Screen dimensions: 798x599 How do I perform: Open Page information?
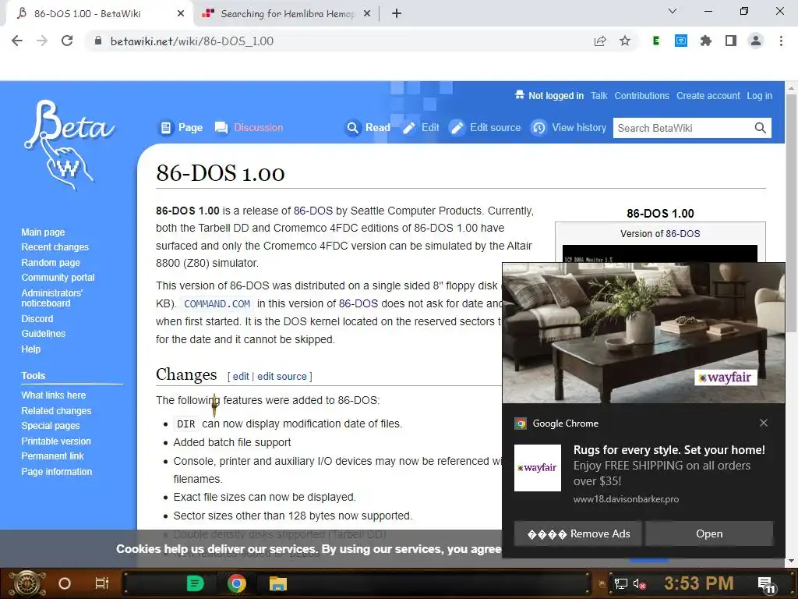point(56,472)
